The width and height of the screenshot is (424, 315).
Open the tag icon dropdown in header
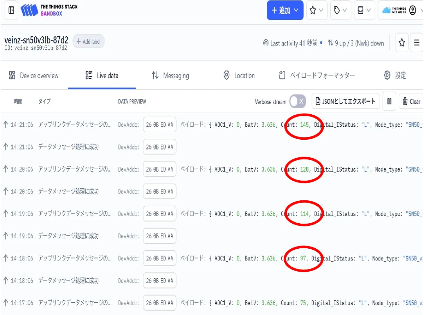click(x=340, y=11)
